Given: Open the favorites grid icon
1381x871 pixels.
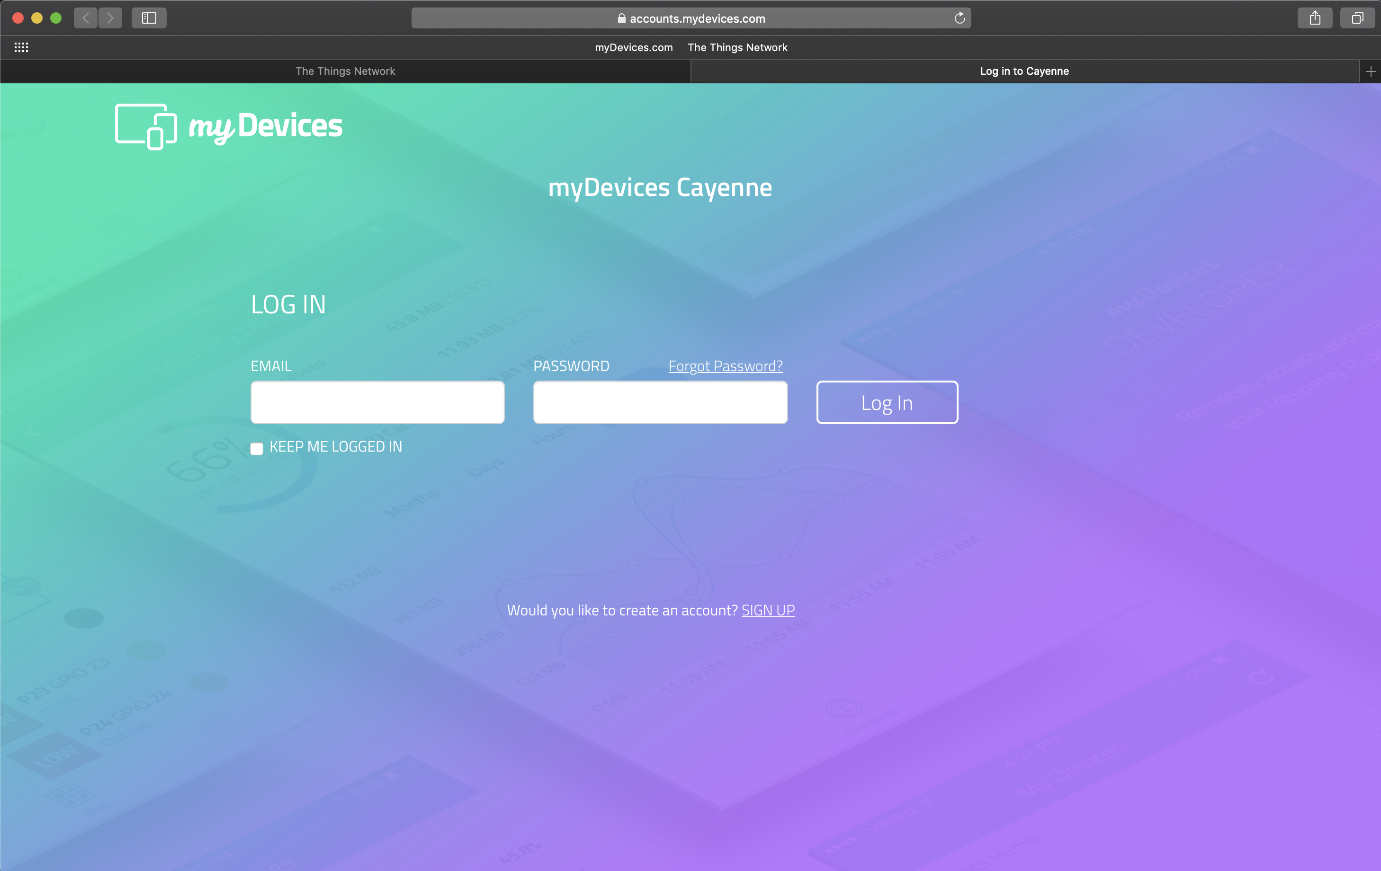Looking at the screenshot, I should click(21, 48).
